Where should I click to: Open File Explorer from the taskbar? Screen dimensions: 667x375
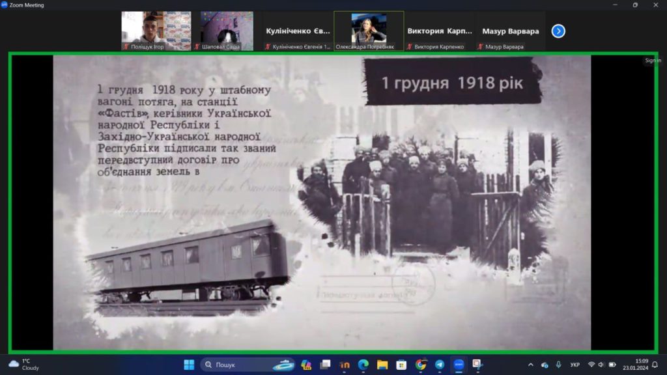(x=382, y=365)
